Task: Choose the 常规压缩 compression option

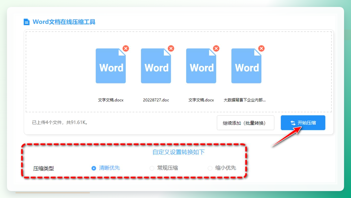Action: (x=164, y=168)
